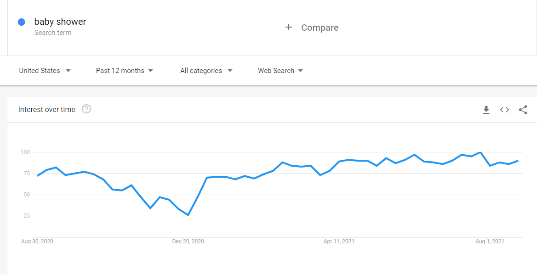Click the Aug 30, 2020 axis label
The width and height of the screenshot is (537, 275).
click(37, 241)
